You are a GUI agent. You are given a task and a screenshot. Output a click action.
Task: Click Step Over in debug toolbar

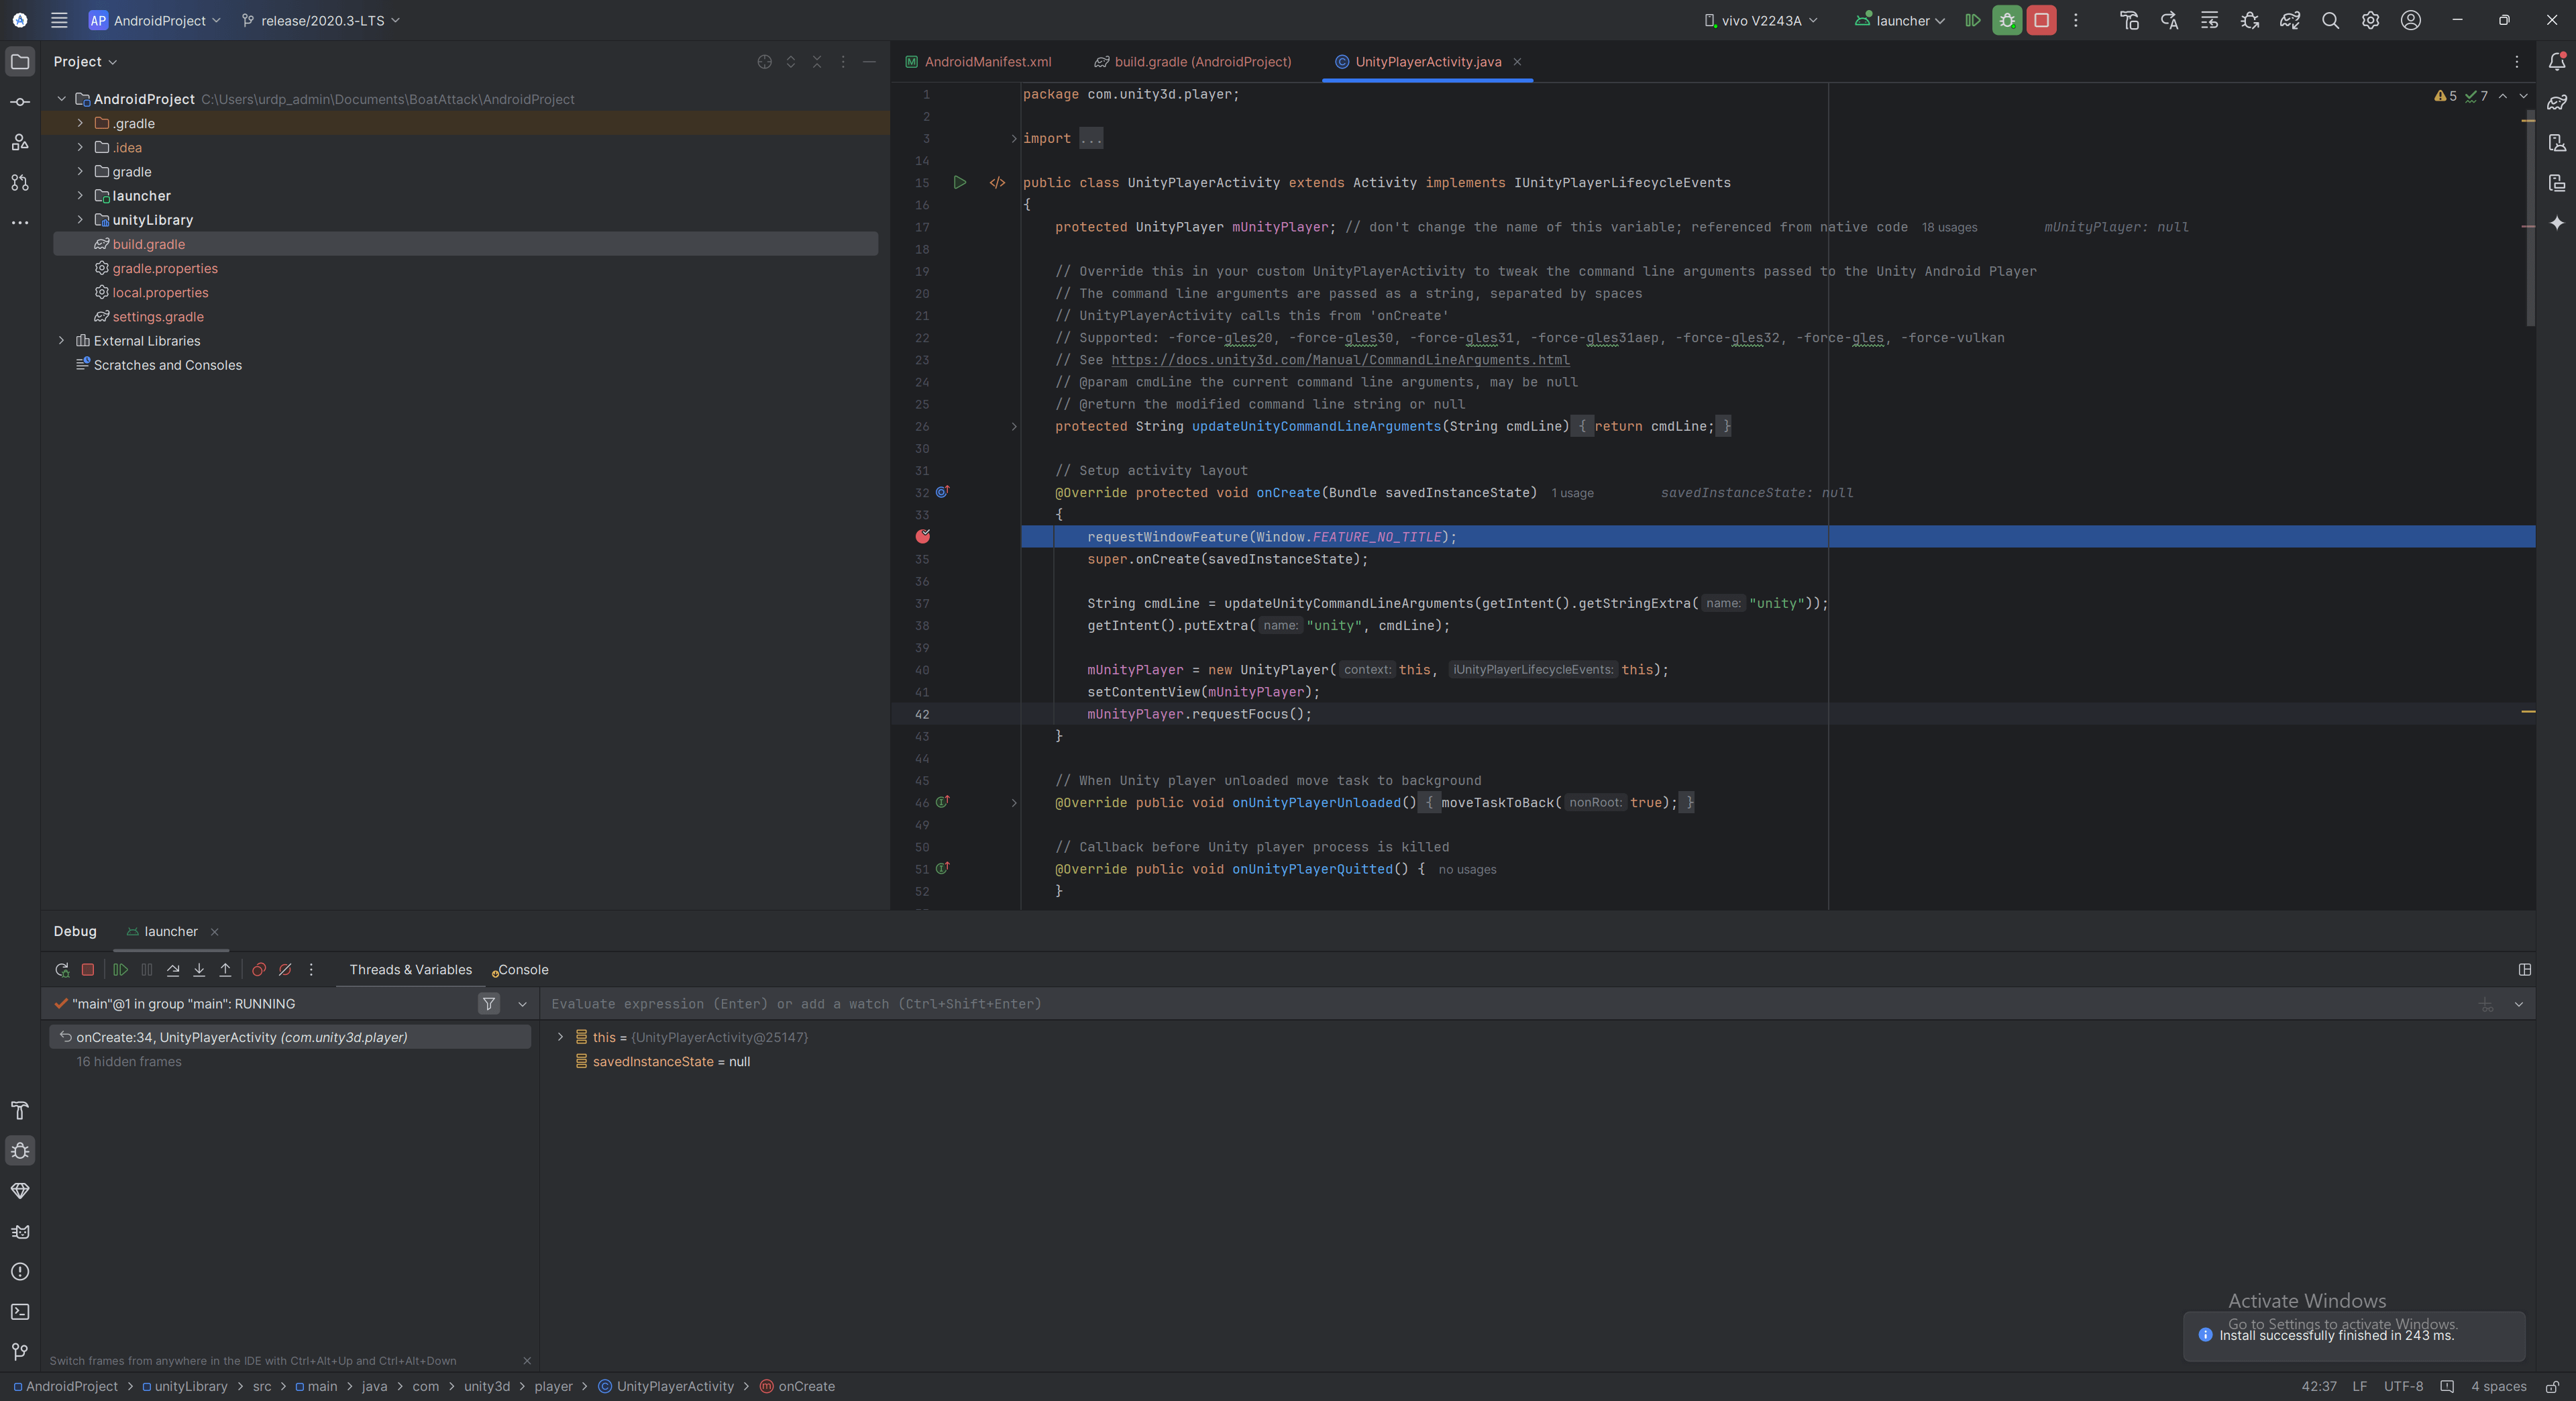(173, 970)
